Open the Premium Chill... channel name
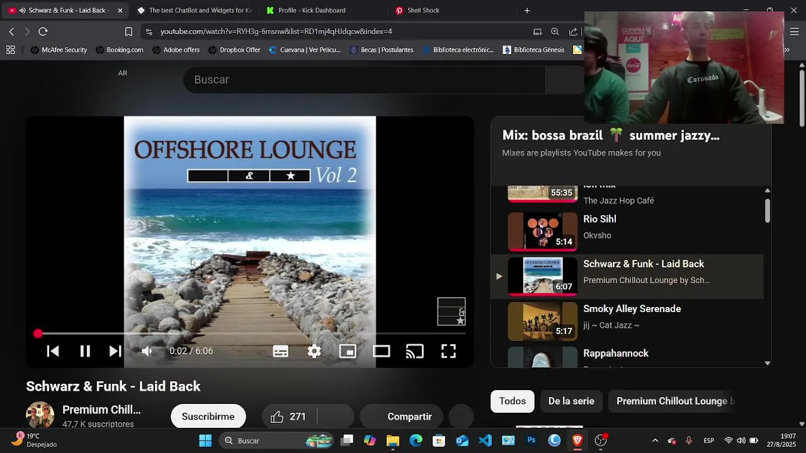 tap(101, 410)
